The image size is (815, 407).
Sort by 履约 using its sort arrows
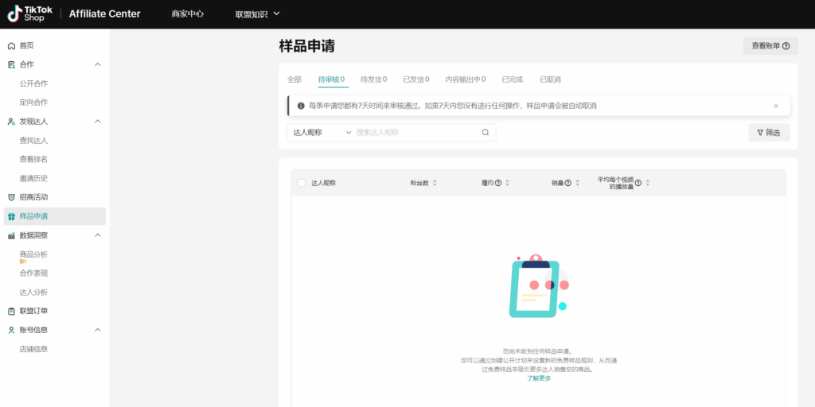[507, 183]
